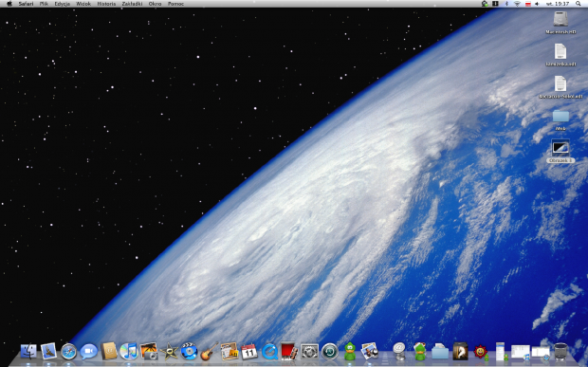Launch Time Machine from the dock
Image resolution: width=588 pixels, height=367 pixels.
coord(330,352)
